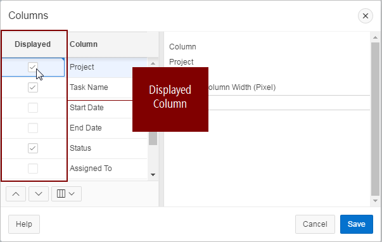Close the Columns dialog with the X
Image resolution: width=382 pixels, height=242 pixels.
365,16
